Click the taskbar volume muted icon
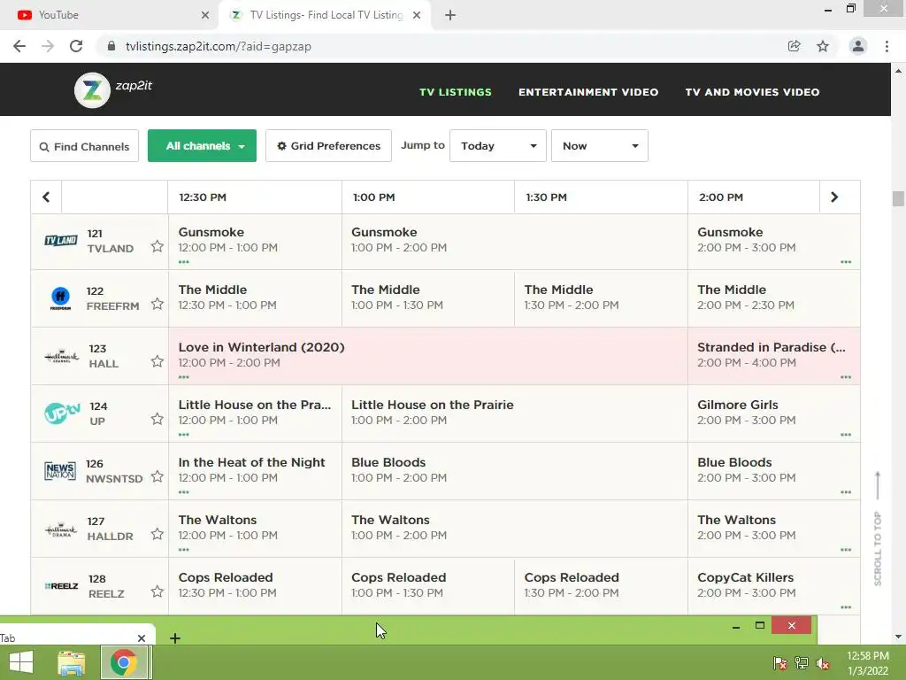This screenshot has width=906, height=680. (x=822, y=663)
